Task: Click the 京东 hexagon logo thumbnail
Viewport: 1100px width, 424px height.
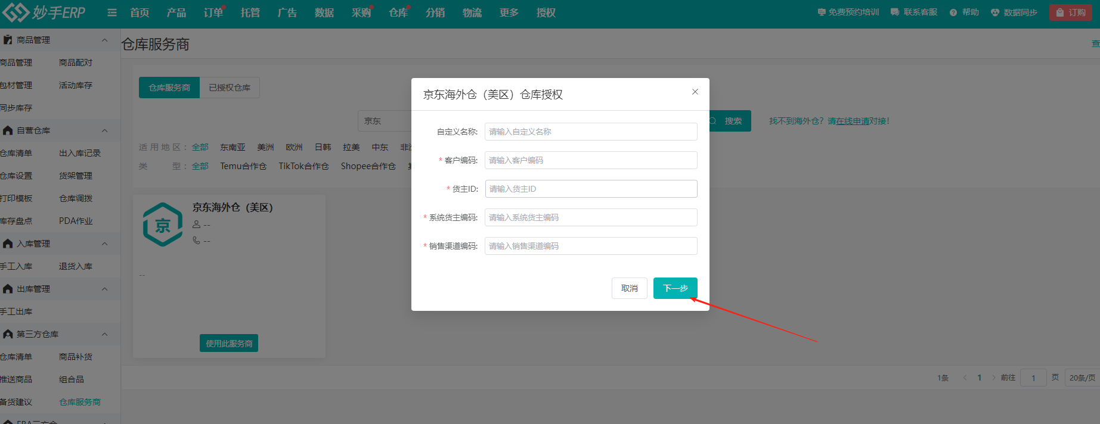Action: pos(163,225)
